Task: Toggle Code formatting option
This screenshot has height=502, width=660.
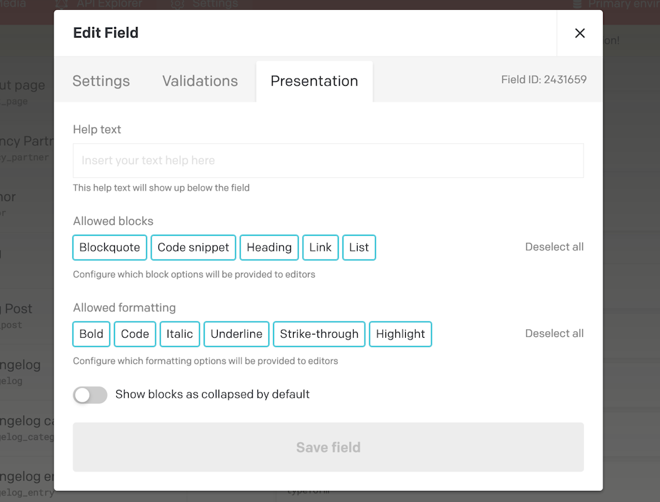Action: click(x=135, y=334)
